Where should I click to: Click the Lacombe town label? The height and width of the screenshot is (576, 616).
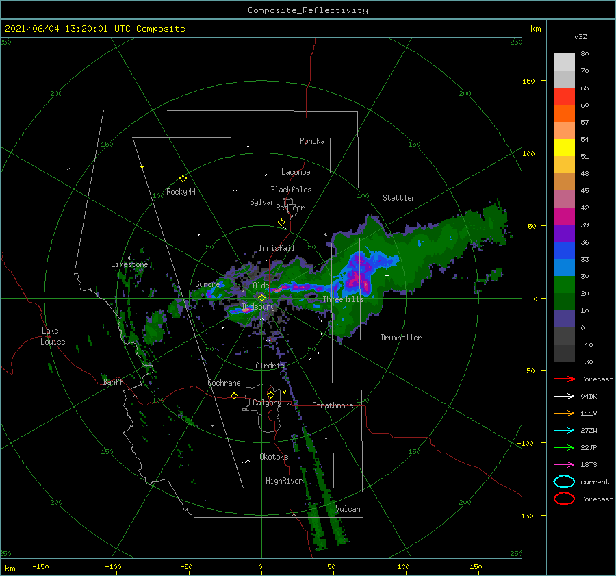click(296, 172)
